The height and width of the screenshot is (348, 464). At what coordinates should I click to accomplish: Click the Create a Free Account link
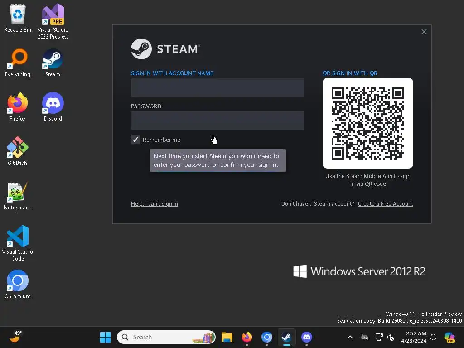coord(386,204)
